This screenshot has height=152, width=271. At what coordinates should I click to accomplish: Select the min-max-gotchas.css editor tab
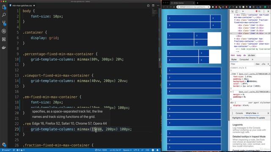[x=22, y=5]
